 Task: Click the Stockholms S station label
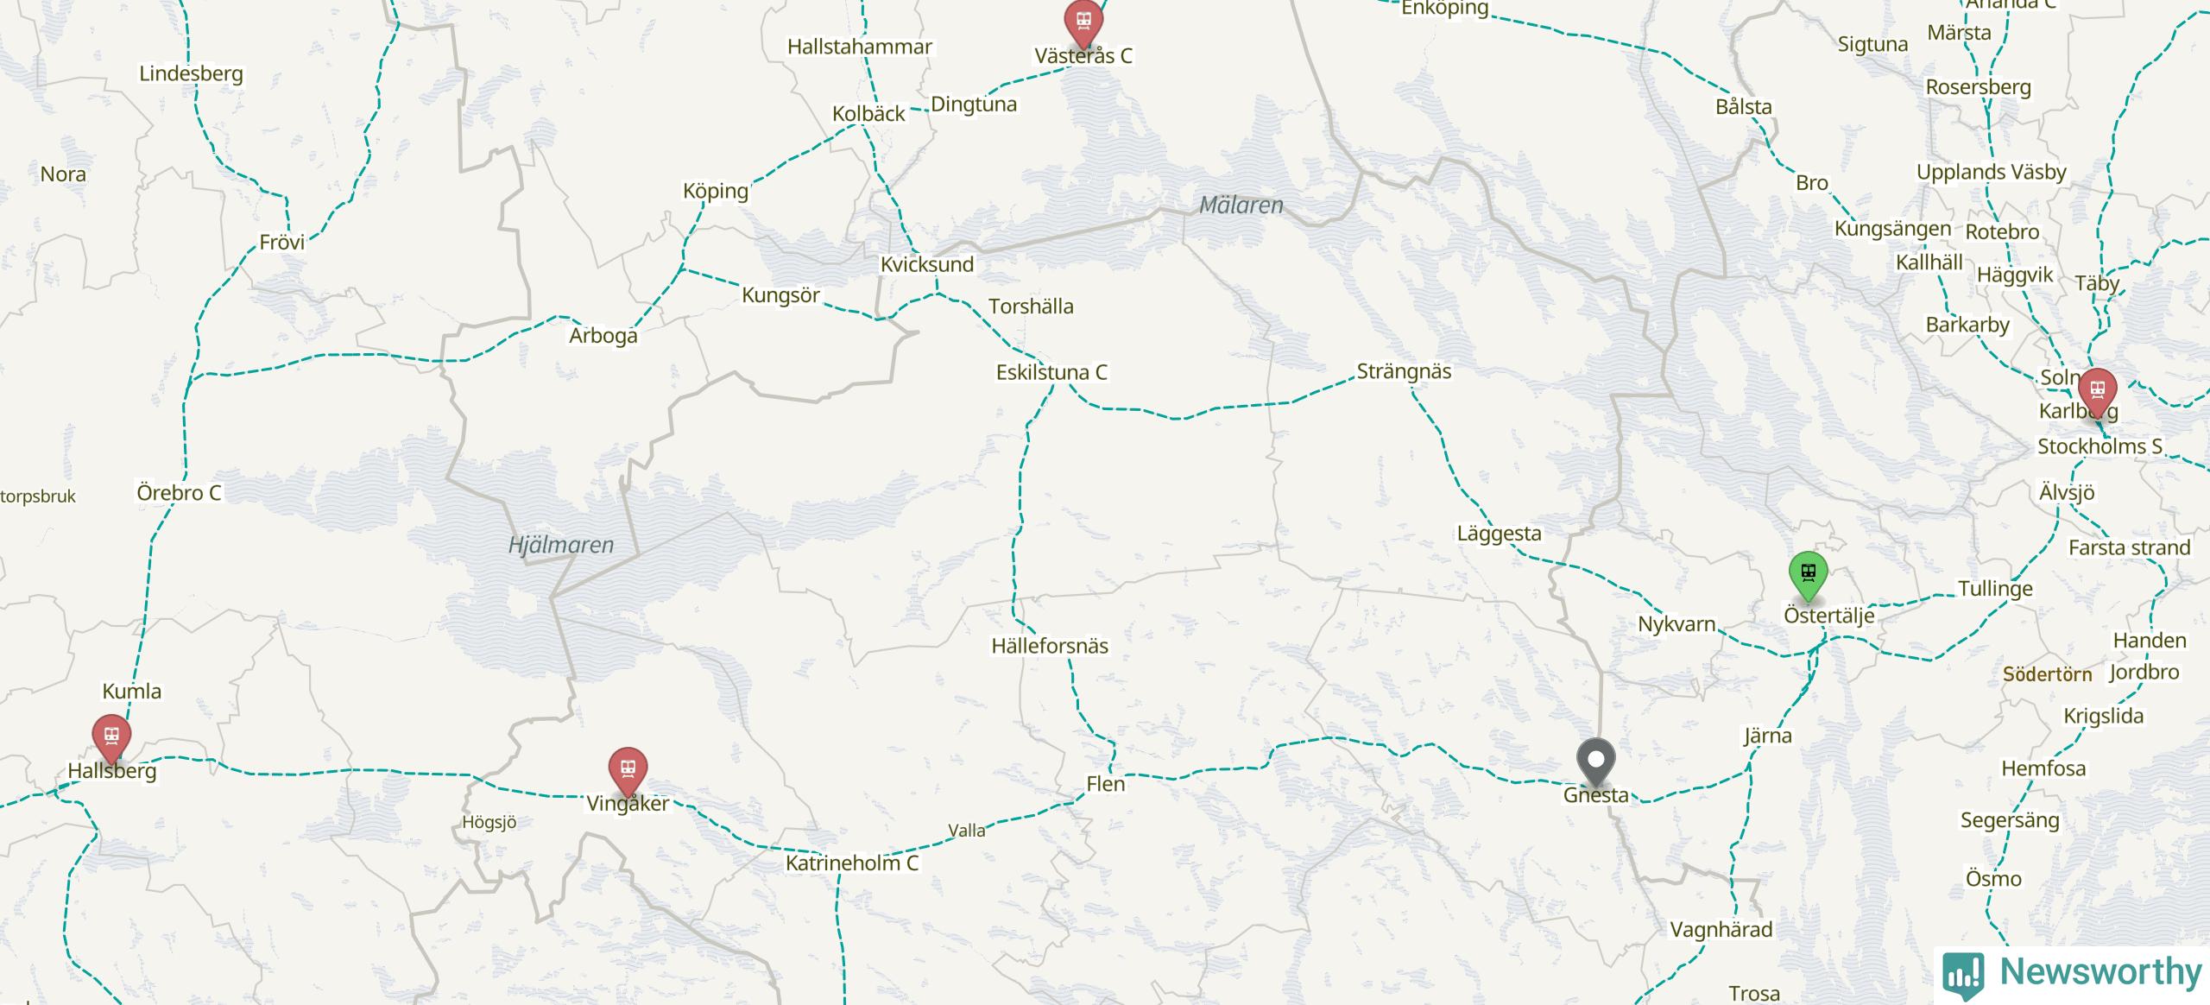pos(2099,446)
